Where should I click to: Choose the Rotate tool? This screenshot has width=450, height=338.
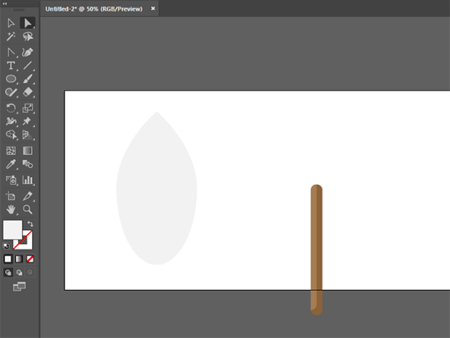coord(11,108)
